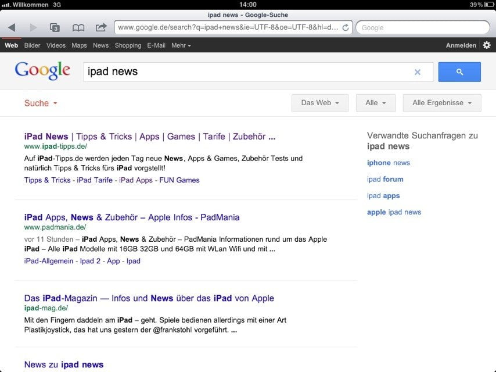Screen dimensions: 496x372
Task: Expand the Suche dropdown
Action: tap(41, 103)
